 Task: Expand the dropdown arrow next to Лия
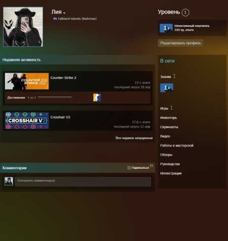click(64, 13)
